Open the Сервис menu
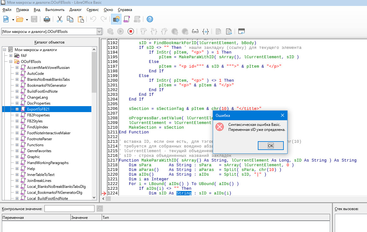Screen dimensions: 367x232 (93, 10)
